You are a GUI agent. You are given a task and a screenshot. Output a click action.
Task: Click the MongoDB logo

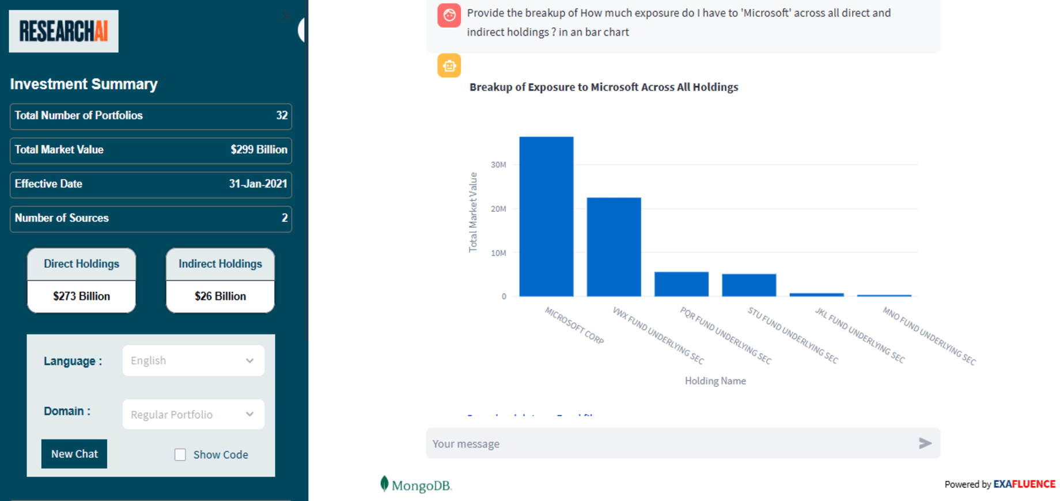click(x=415, y=485)
